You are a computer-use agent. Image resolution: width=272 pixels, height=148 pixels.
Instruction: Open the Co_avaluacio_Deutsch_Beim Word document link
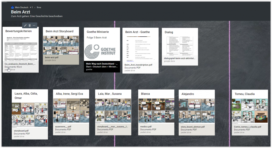(x=20, y=64)
